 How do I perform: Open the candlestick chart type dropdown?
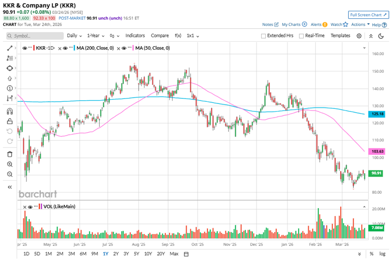[x=114, y=36]
